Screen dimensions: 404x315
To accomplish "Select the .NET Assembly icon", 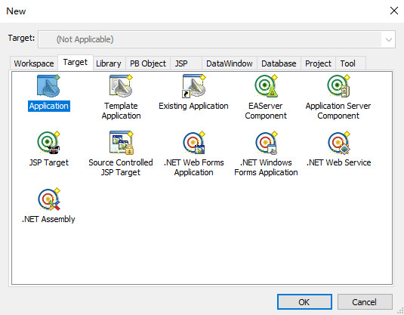I will coord(48,199).
